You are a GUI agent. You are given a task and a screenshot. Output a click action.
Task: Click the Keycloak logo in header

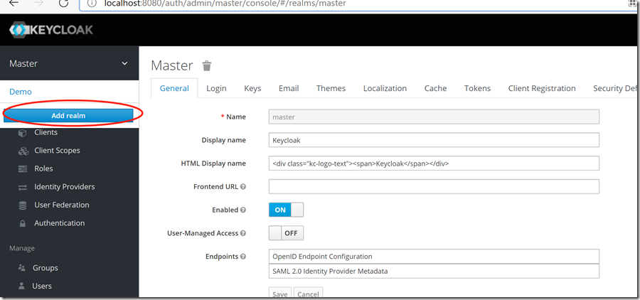[x=51, y=30]
